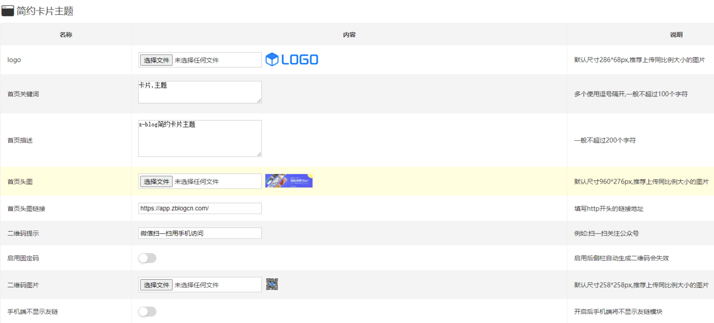Click the QR code preview image
Screen dimensions: 714x323
(272, 284)
